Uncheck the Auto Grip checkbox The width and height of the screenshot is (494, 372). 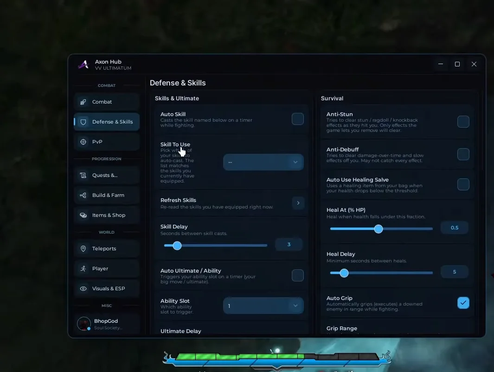coord(463,303)
